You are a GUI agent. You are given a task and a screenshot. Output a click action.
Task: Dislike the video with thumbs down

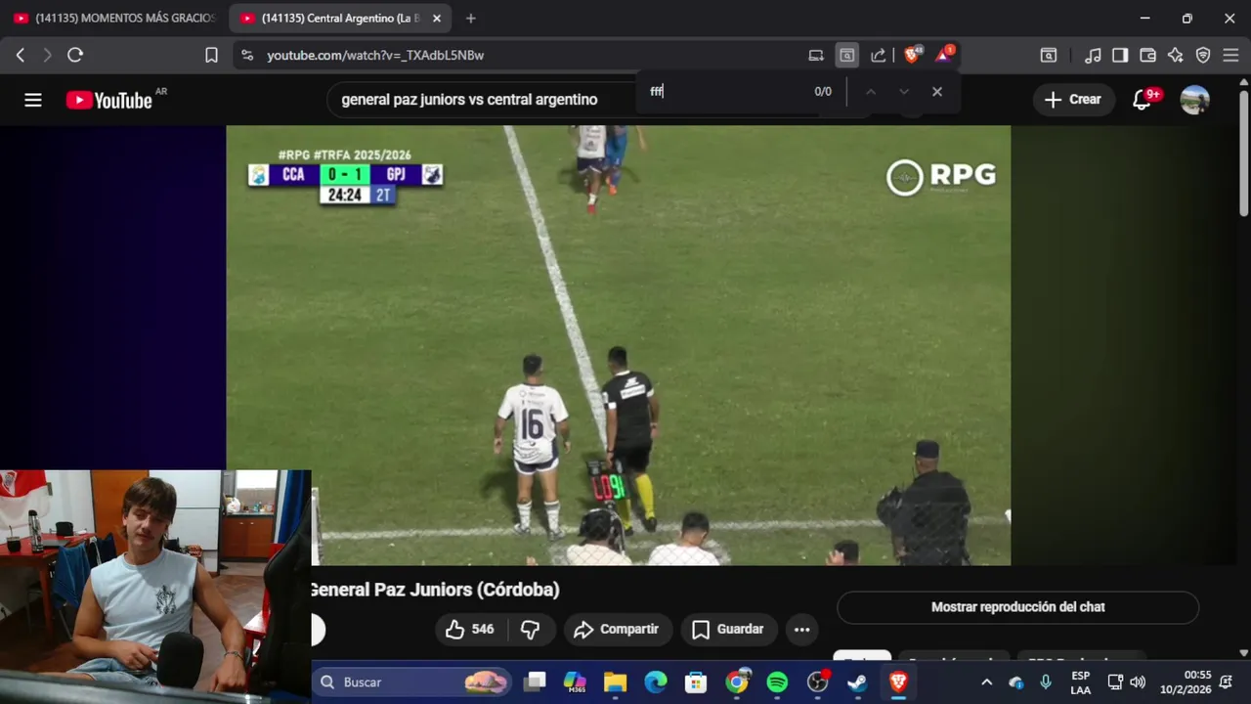tap(531, 630)
